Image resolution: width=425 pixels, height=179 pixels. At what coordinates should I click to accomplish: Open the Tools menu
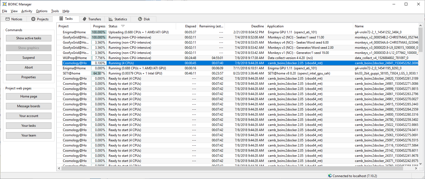pyautogui.click(x=55, y=11)
